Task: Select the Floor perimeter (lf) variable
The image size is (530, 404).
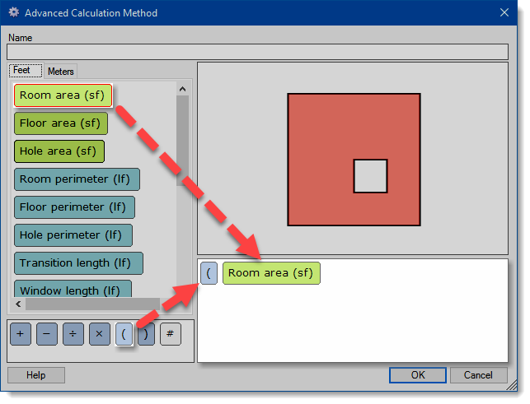Action: click(x=74, y=207)
